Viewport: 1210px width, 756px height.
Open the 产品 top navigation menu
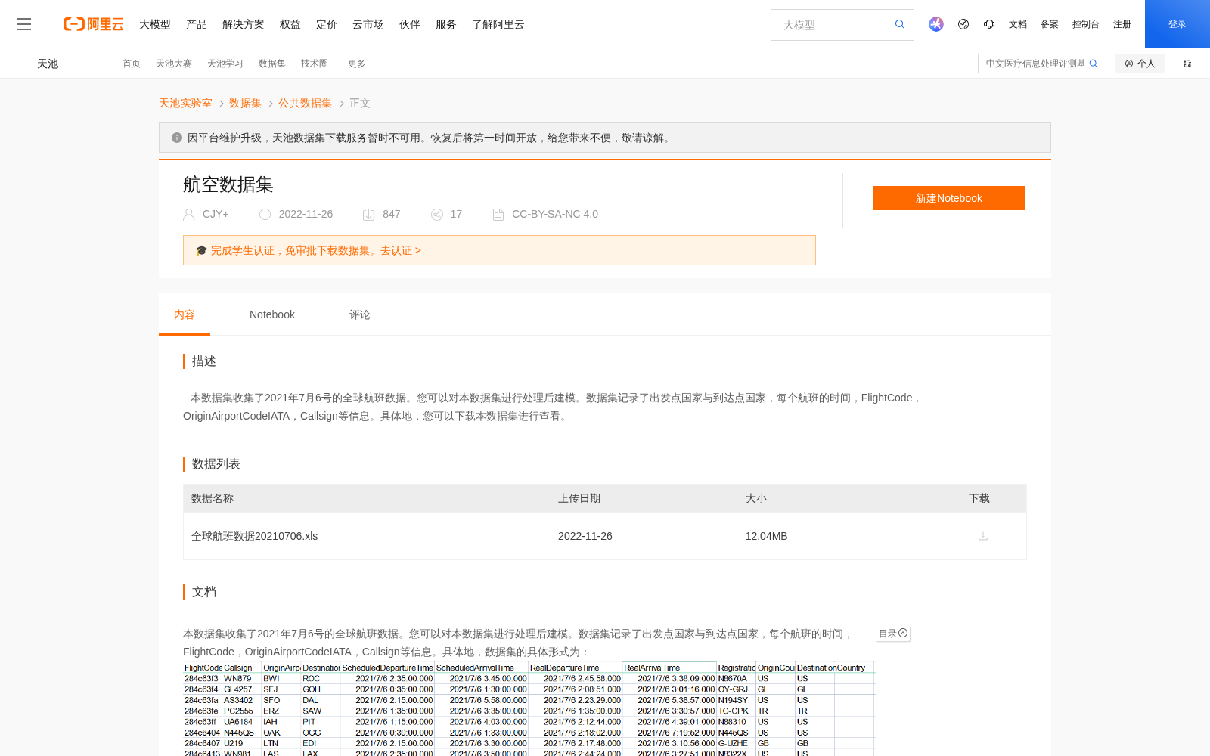[x=197, y=24]
